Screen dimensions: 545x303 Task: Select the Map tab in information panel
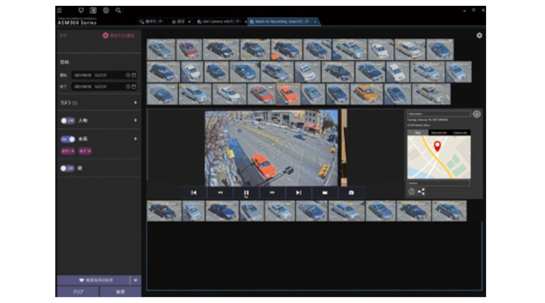pyautogui.click(x=418, y=132)
